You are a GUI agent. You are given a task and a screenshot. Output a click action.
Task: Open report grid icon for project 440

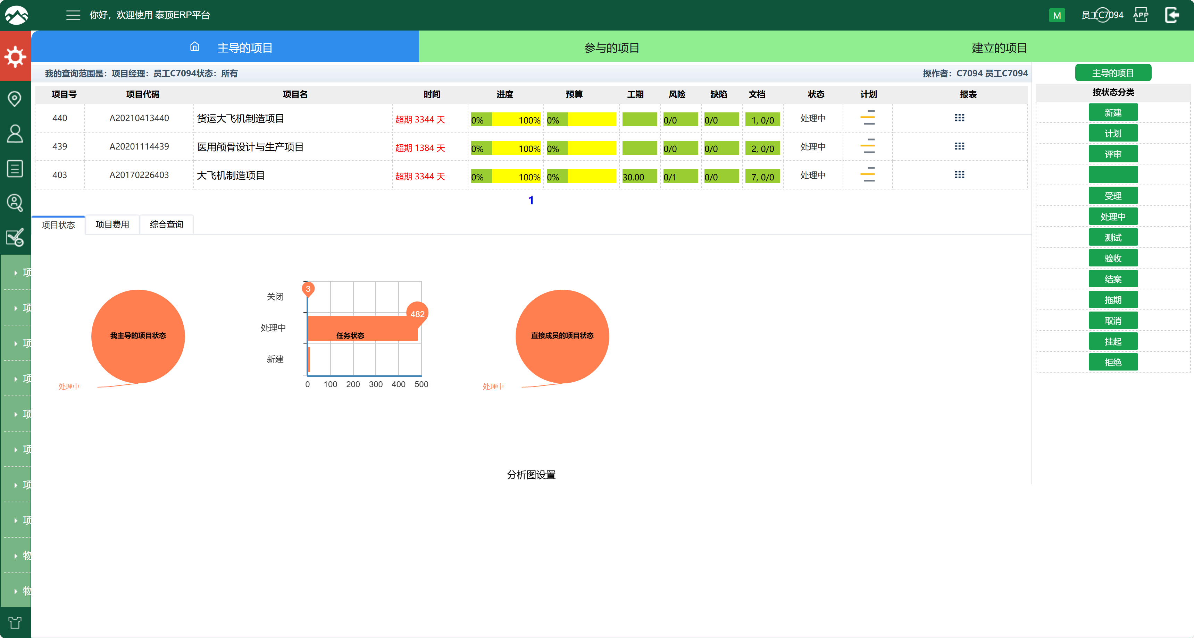959,118
